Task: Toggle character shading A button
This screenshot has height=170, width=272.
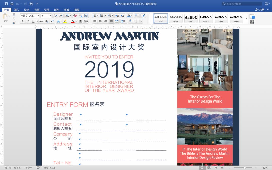Action: [x=80, y=21]
